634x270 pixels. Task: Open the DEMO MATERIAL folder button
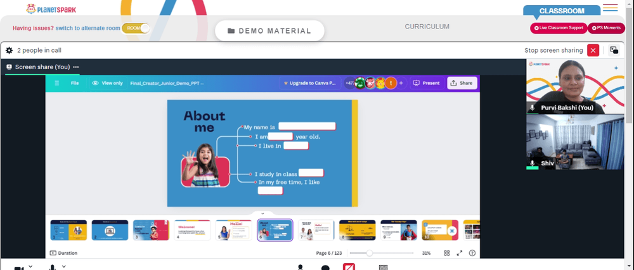click(269, 30)
